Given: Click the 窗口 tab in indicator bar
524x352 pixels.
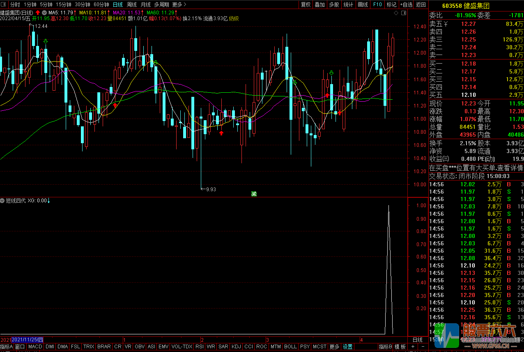Looking at the screenshot, I should [x=20, y=347].
